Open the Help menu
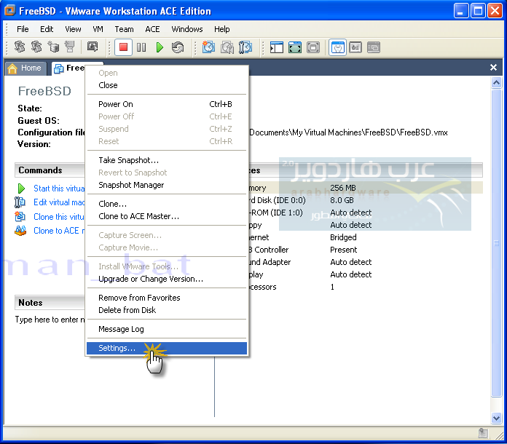 (221, 29)
